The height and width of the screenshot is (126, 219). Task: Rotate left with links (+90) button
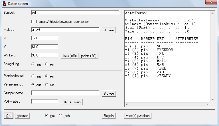69,56
